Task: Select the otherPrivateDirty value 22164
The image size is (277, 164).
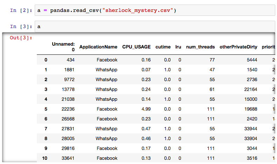Action: tap(250, 90)
